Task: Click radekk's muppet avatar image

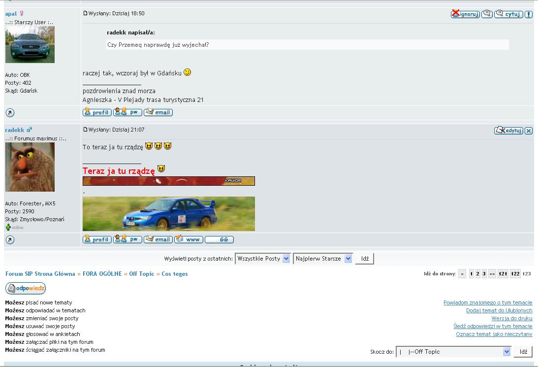Action: point(30,167)
